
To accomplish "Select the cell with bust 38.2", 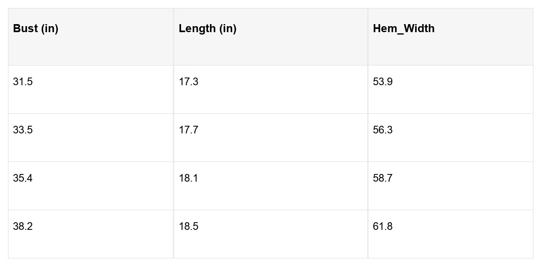I will point(91,234).
